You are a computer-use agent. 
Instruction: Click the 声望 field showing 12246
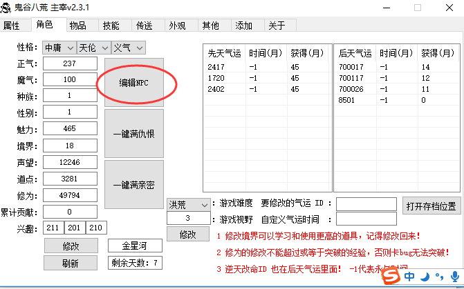tap(70, 162)
